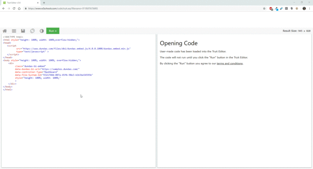Open the Chrome three-dot menu
Viewport: 313px width, 169px height.
(x=310, y=9)
